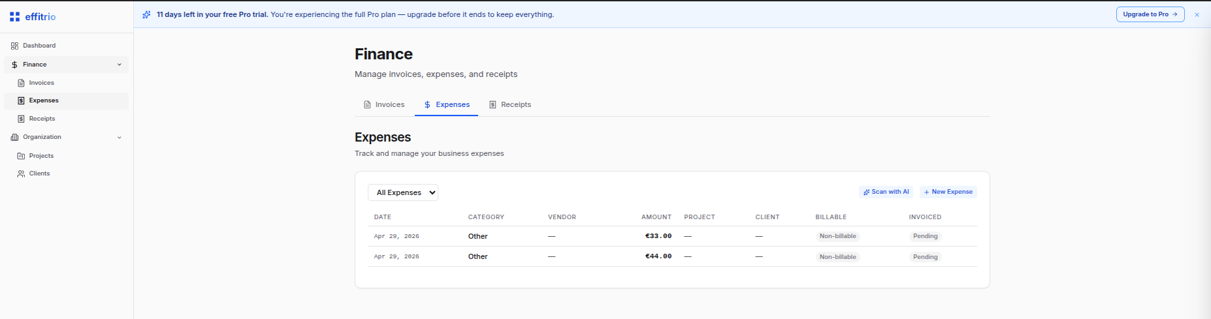Click the Scan with AI sparkle icon
1211x319 pixels.
click(x=866, y=192)
